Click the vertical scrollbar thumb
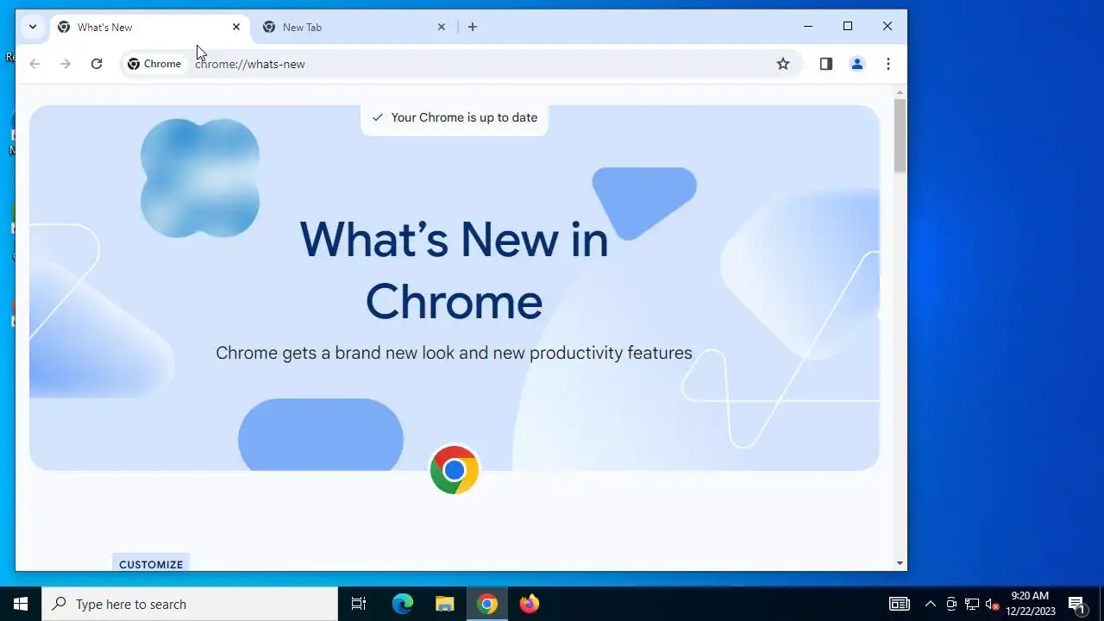1104x621 pixels. click(900, 135)
